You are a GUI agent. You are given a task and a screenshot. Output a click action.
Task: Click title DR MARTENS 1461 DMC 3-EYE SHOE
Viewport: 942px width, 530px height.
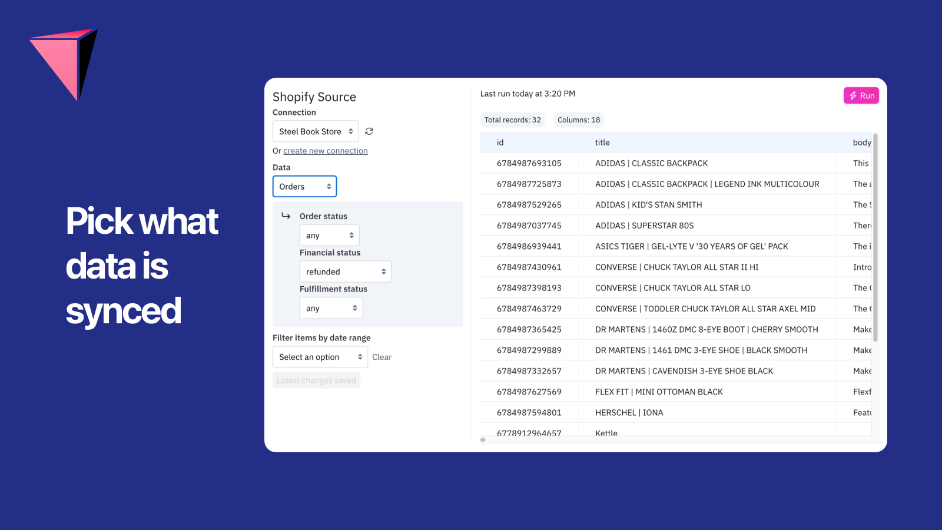[701, 350]
